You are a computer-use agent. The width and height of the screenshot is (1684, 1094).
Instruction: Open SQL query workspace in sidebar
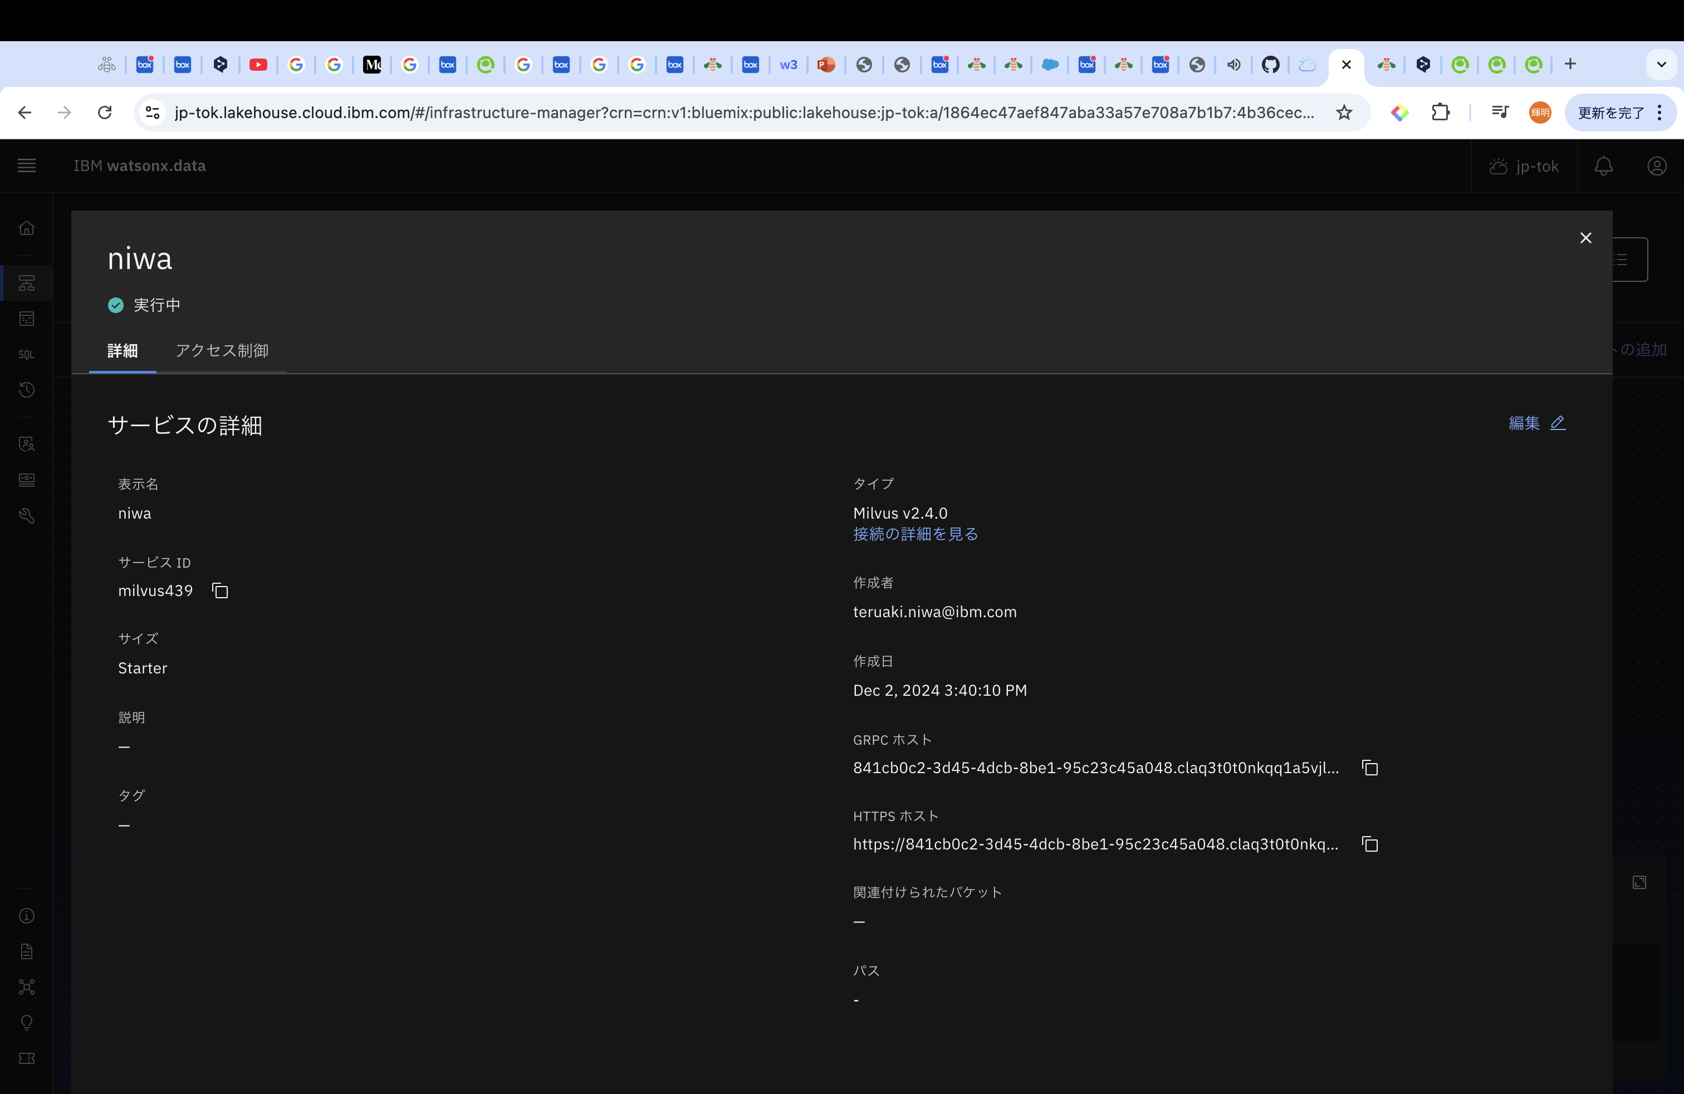click(27, 354)
